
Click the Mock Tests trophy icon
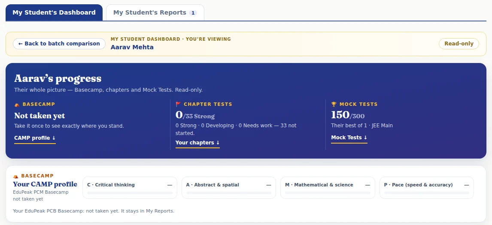(334, 104)
